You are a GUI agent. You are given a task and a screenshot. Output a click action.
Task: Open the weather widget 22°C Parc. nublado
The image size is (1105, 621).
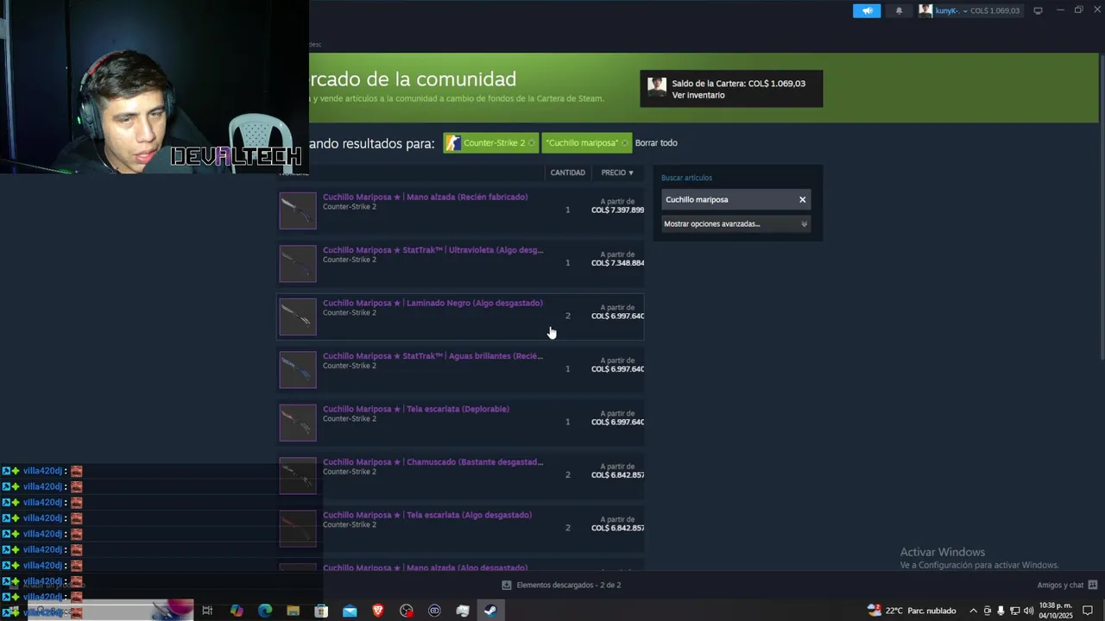point(912,611)
